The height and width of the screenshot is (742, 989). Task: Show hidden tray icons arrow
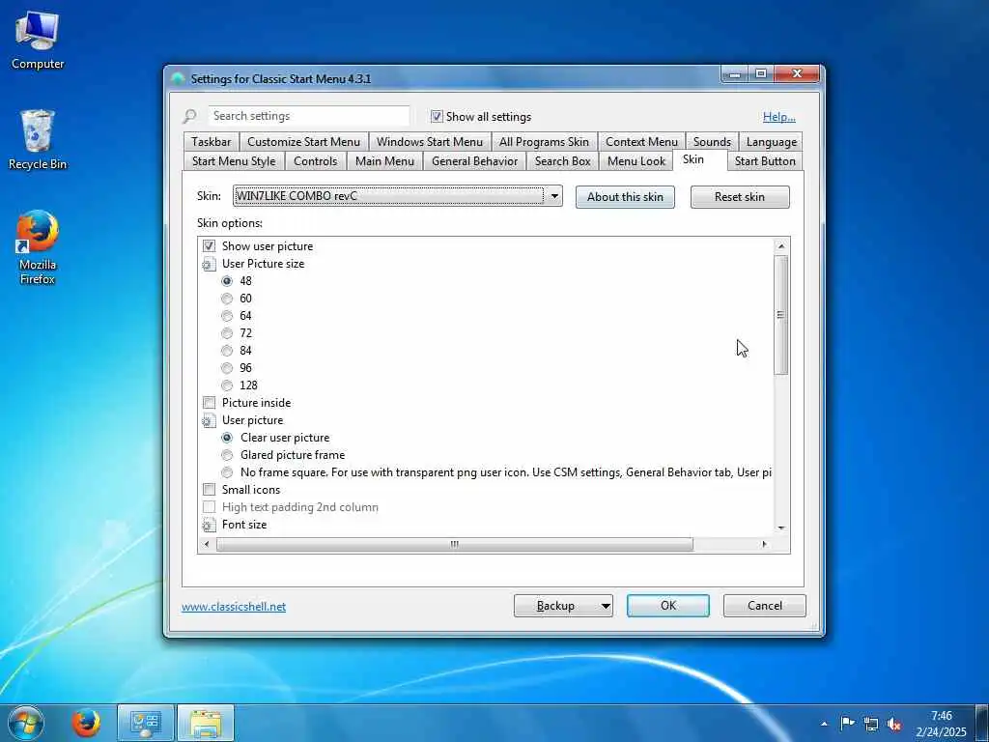(x=824, y=724)
